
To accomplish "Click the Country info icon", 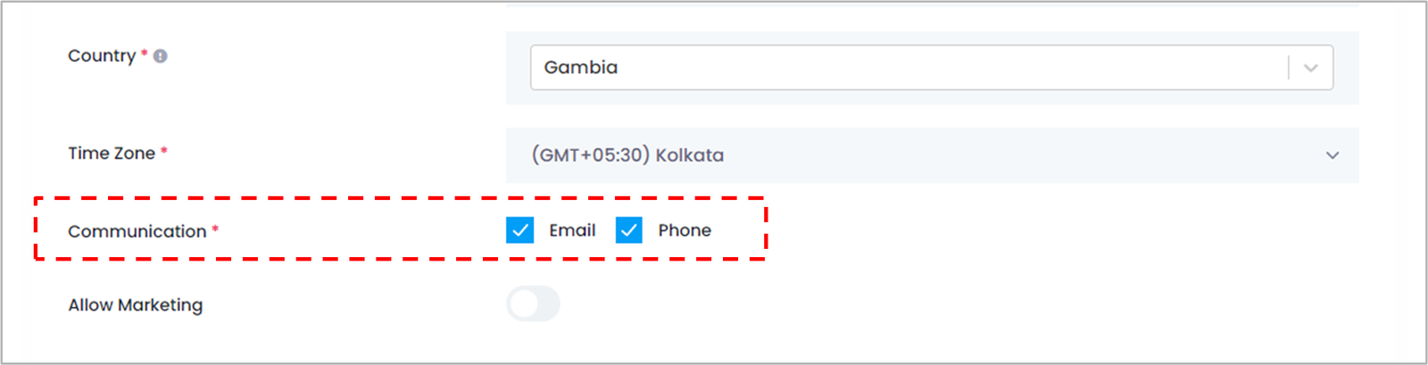I will (x=161, y=56).
